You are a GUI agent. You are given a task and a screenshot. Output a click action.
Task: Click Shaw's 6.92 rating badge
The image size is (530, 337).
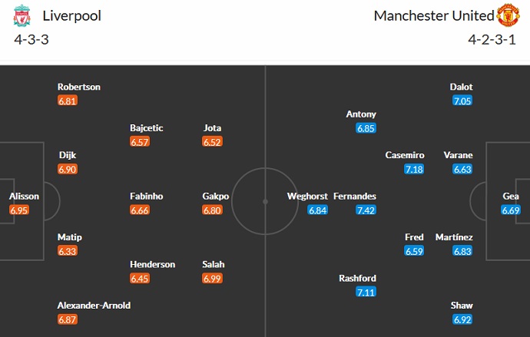(x=462, y=319)
